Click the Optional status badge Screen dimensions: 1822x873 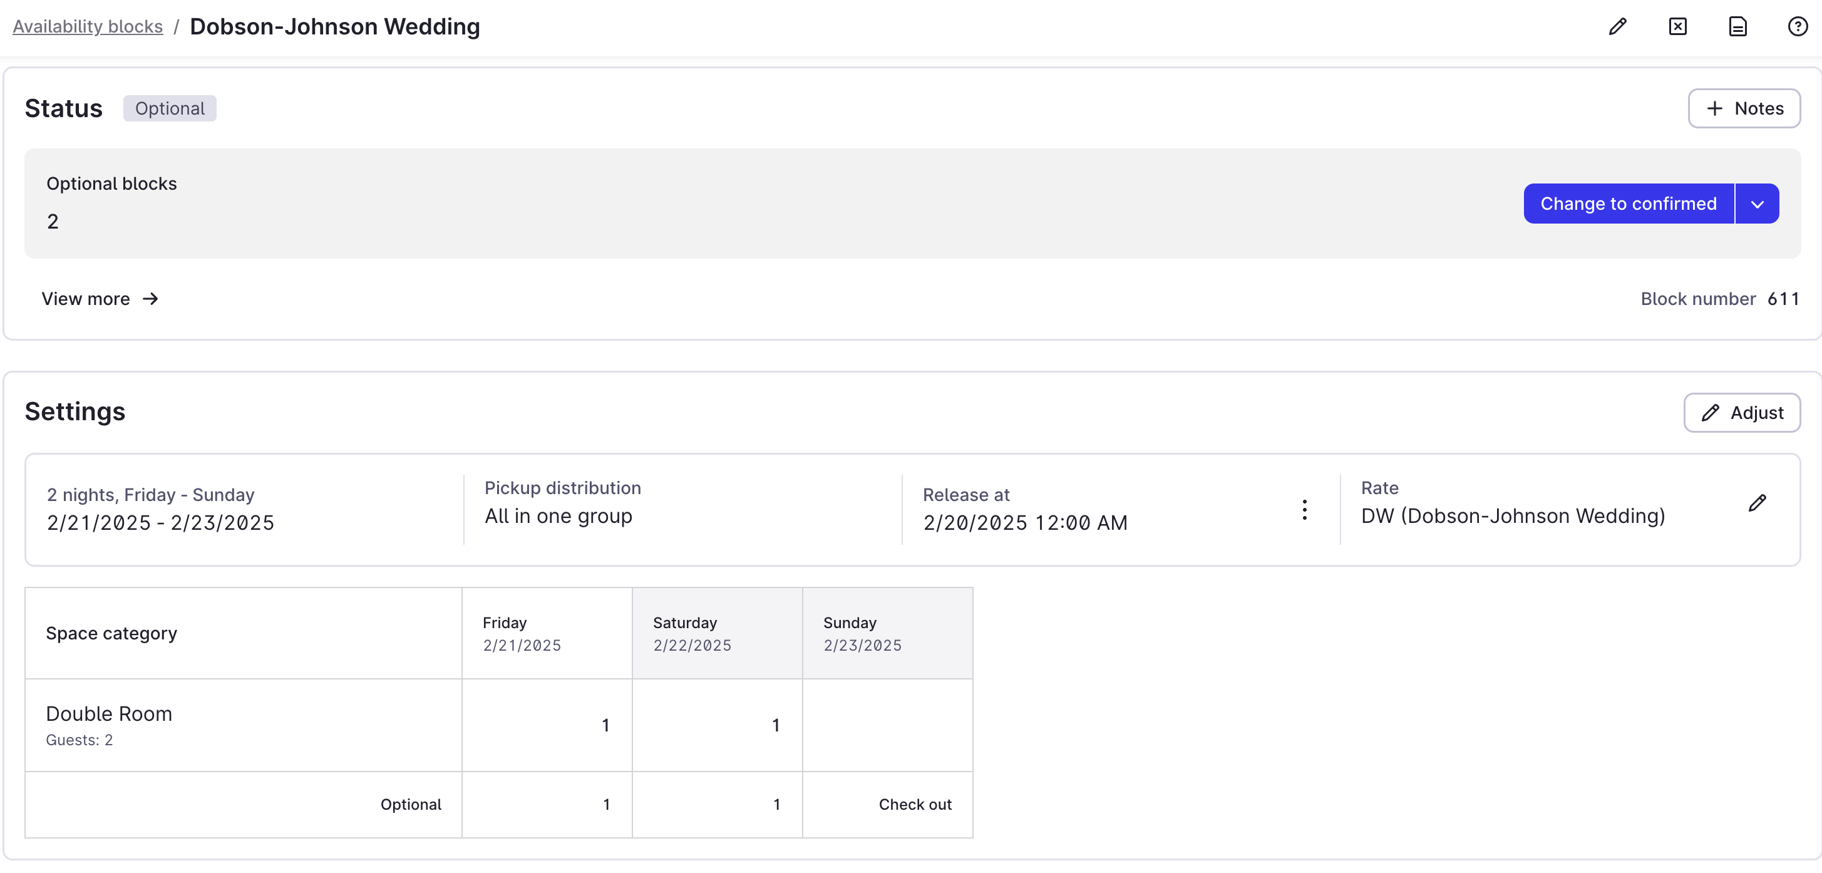coord(170,108)
